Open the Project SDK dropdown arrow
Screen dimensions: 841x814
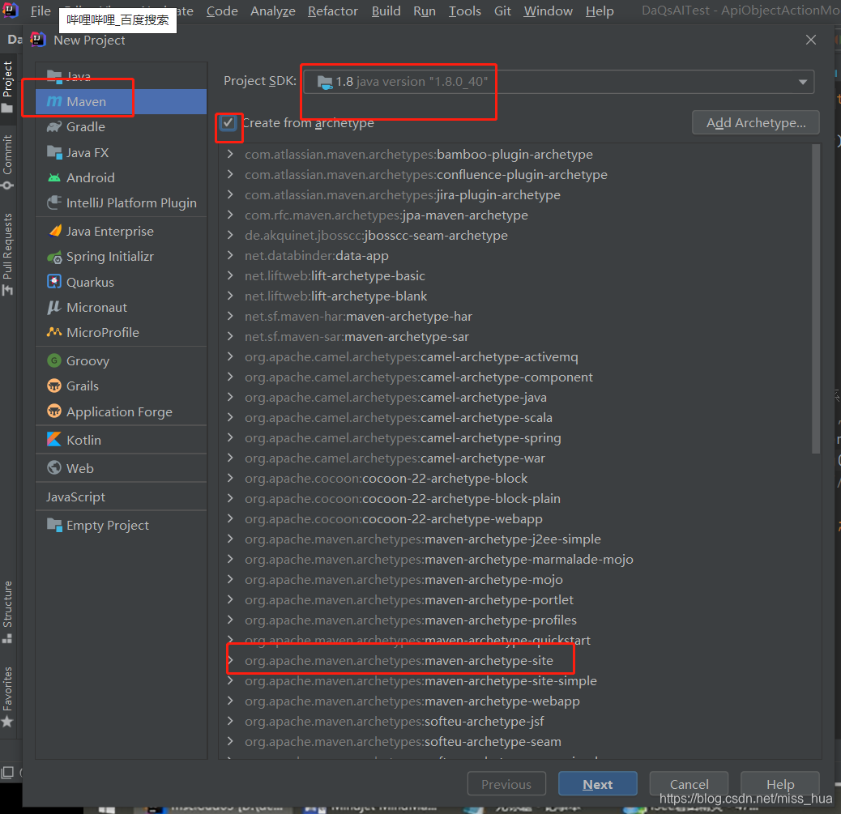802,82
